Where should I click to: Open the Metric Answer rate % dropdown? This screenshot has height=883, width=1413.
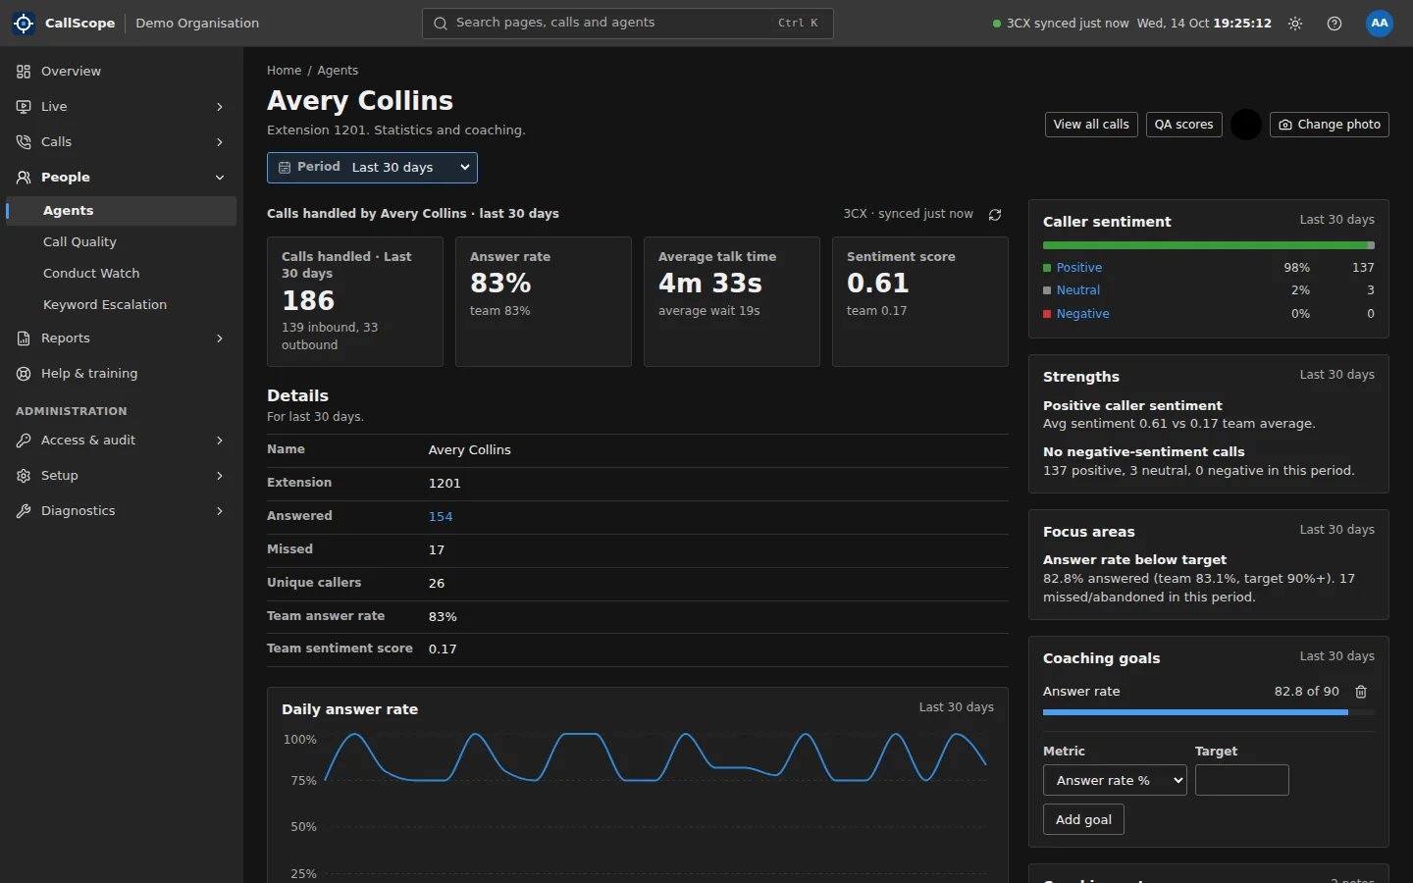coord(1115,780)
